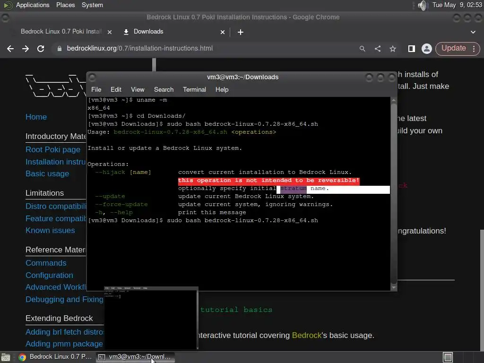Viewport: 484px width, 363px height.
Task: Bookmark this page with the star icon
Action: coord(393,49)
